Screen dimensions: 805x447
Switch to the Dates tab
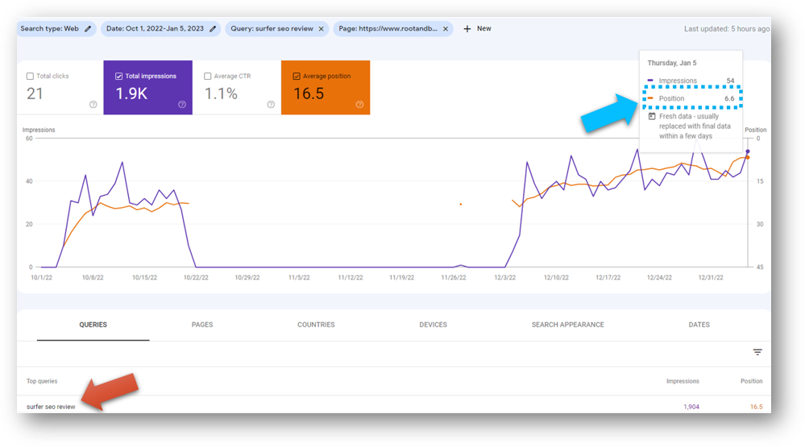coord(699,325)
